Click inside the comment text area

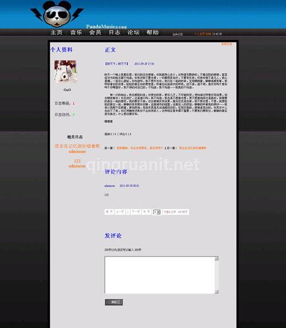pyautogui.click(x=160, y=275)
